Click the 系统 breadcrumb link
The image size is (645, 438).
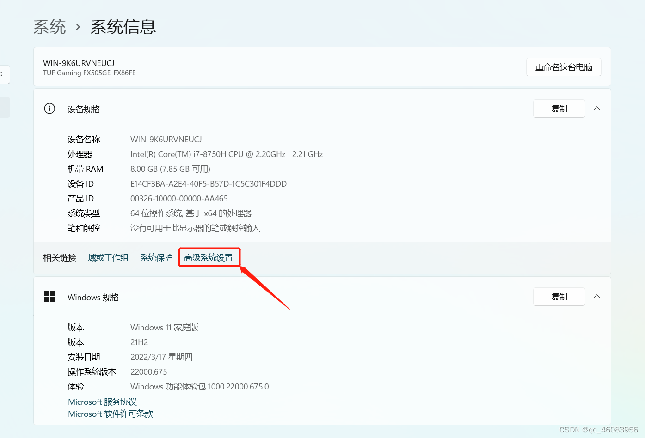point(49,27)
